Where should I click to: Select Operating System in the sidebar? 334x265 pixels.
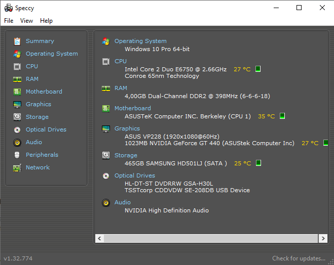pyautogui.click(x=52, y=54)
